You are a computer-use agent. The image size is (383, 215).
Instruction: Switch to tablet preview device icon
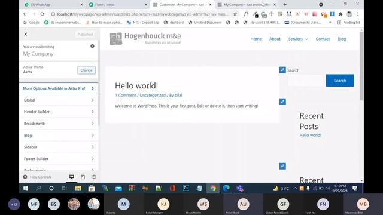pyautogui.click(x=83, y=177)
